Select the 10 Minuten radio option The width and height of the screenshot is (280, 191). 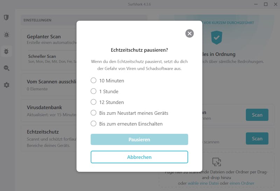tap(107, 81)
